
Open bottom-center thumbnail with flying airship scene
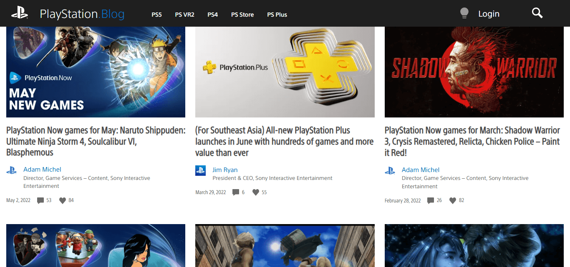pyautogui.click(x=285, y=246)
